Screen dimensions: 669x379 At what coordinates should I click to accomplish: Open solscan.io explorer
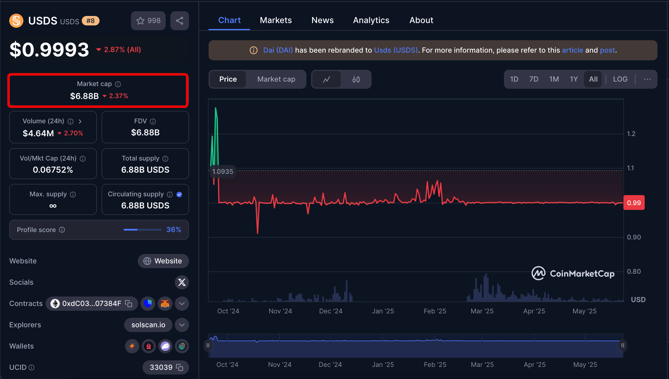coord(148,325)
